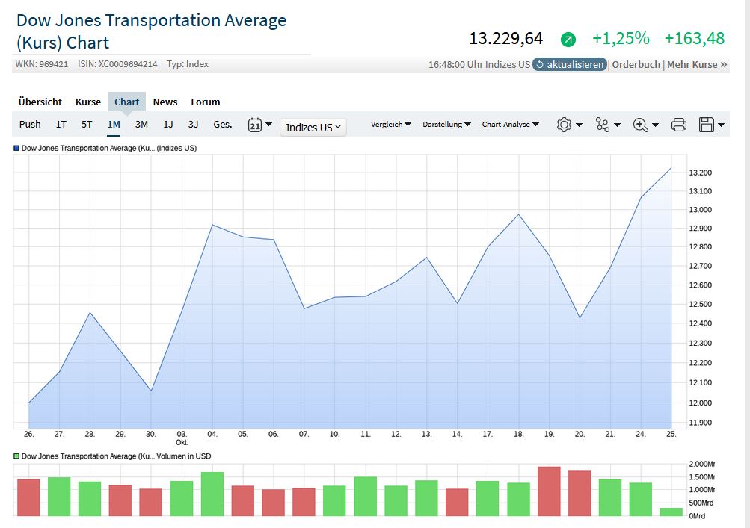The height and width of the screenshot is (528, 750).
Task: Open the Mehr Kurse link
Action: click(x=697, y=64)
